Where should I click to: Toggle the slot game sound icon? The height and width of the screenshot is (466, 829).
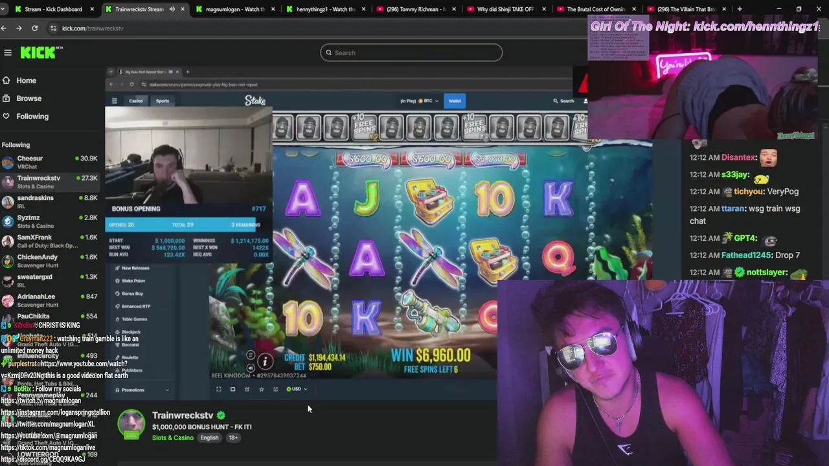pyautogui.click(x=251, y=368)
